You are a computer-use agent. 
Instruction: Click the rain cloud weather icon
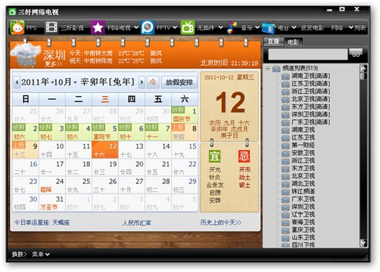tap(25, 55)
